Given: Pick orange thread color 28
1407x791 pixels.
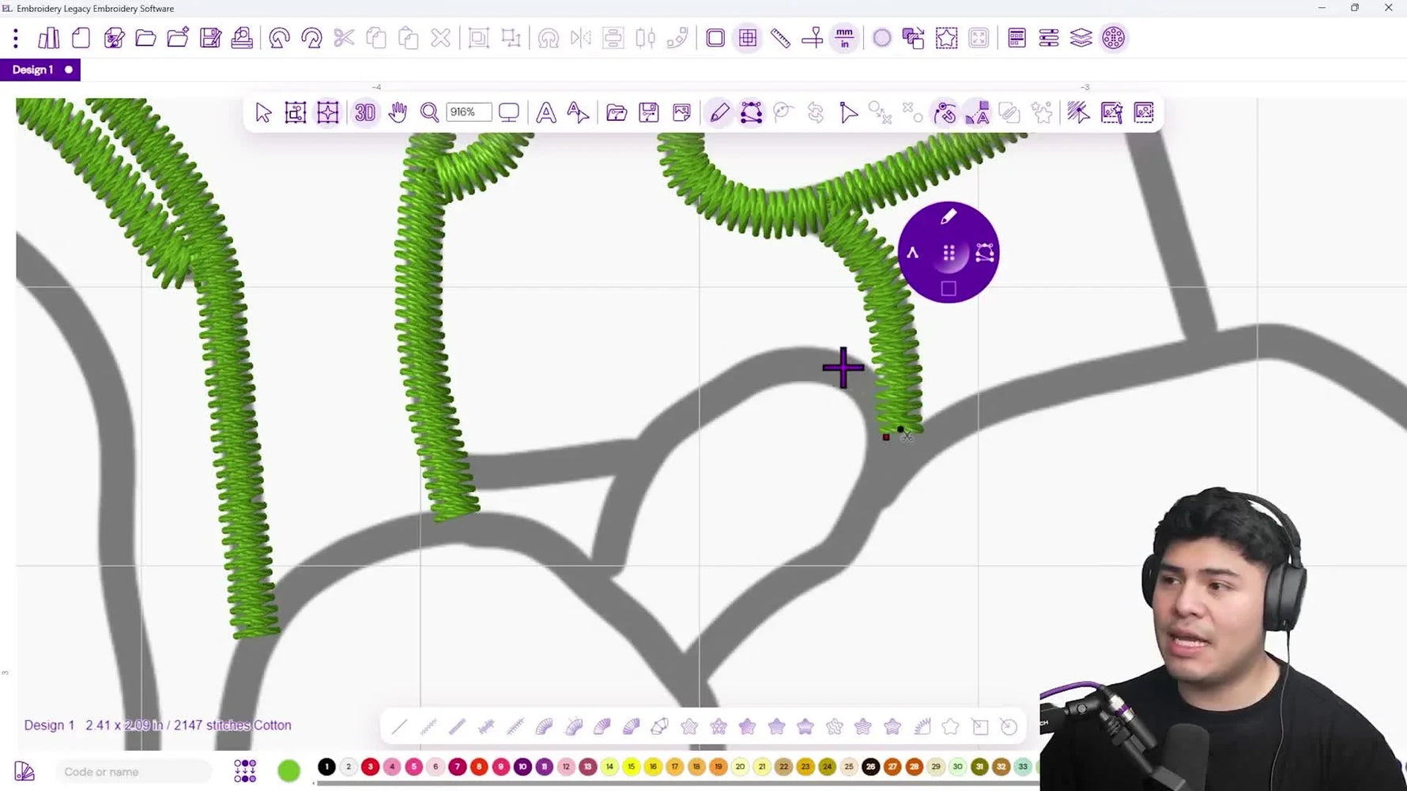Looking at the screenshot, I should pyautogui.click(x=914, y=767).
